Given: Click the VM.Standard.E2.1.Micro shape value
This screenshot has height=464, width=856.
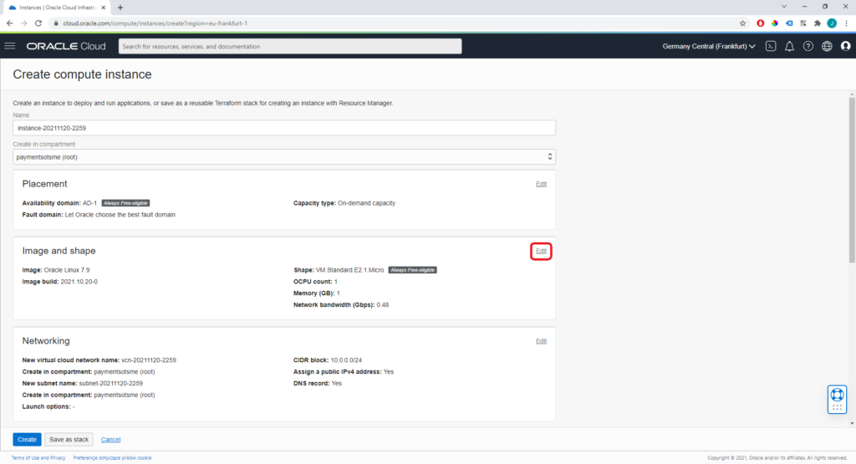Looking at the screenshot, I should (x=350, y=270).
